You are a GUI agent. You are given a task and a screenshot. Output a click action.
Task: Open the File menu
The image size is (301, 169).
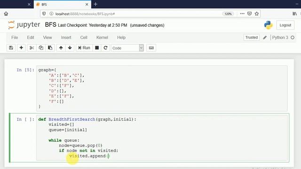point(15,38)
